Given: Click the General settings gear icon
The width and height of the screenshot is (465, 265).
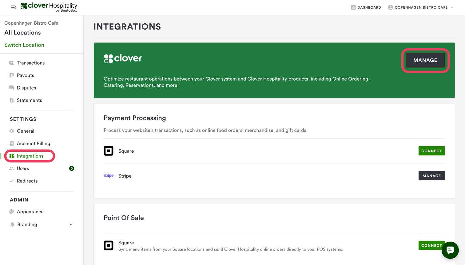Looking at the screenshot, I should [12, 131].
